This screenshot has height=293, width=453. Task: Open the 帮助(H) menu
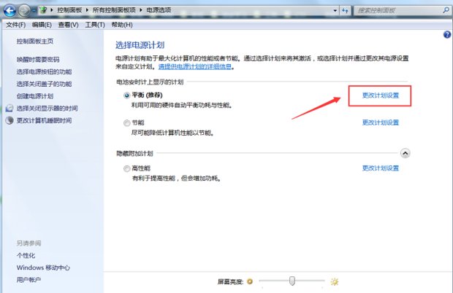[x=122, y=25]
